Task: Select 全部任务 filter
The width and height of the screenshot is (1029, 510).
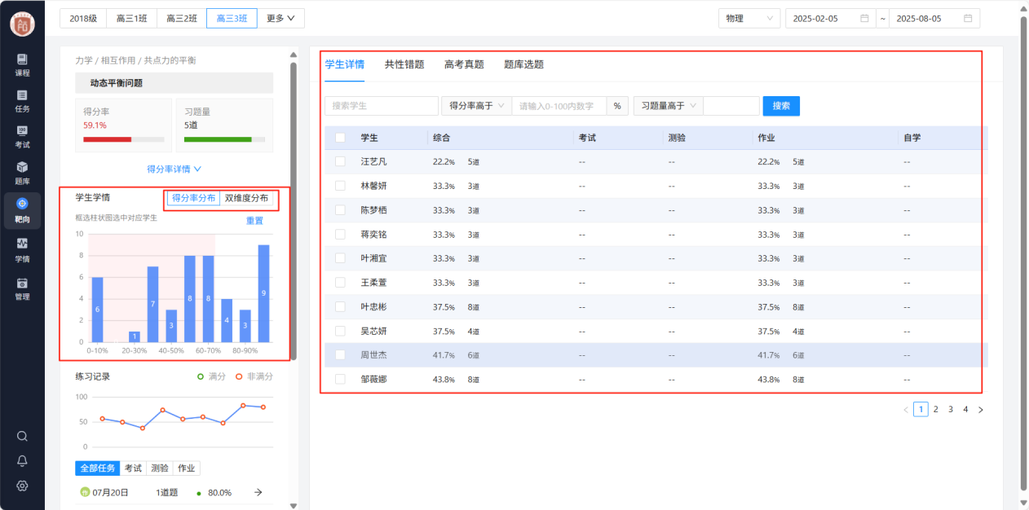Action: coord(98,468)
